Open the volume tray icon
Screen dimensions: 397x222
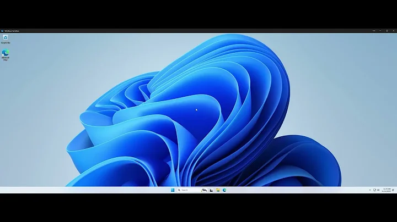tap(378, 190)
